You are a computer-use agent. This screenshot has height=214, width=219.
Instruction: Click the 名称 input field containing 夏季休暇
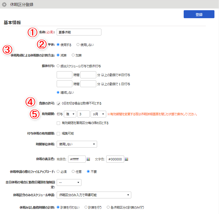[79, 32]
